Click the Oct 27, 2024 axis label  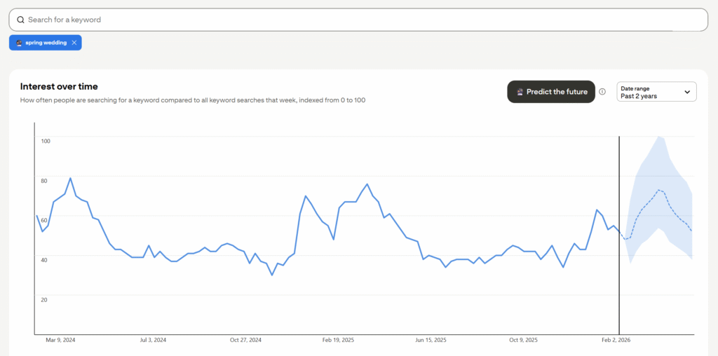tap(245, 340)
